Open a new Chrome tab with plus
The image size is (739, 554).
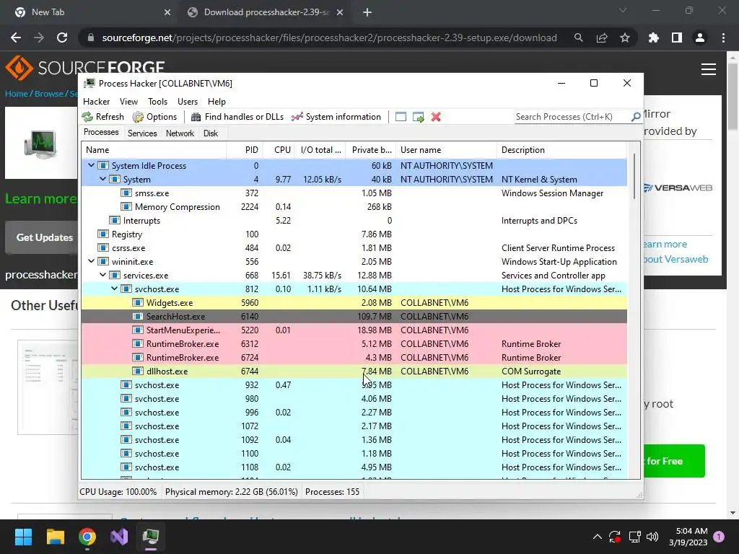[x=367, y=12]
